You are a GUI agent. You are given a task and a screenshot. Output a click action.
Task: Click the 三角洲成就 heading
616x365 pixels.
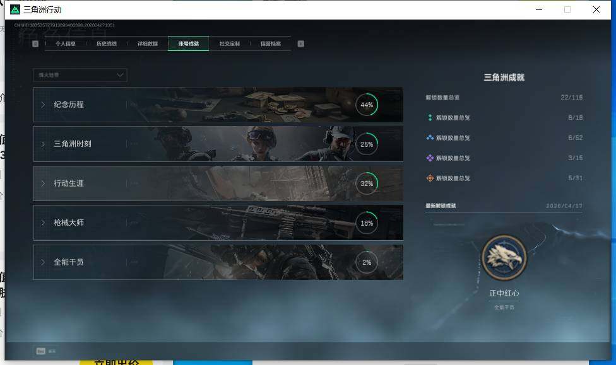(x=504, y=78)
